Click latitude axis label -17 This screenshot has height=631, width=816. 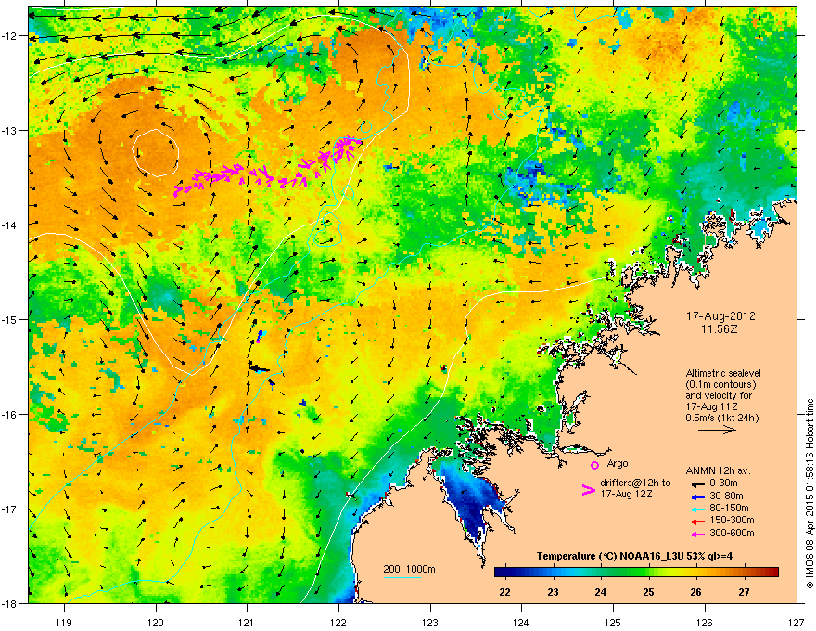pyautogui.click(x=10, y=509)
